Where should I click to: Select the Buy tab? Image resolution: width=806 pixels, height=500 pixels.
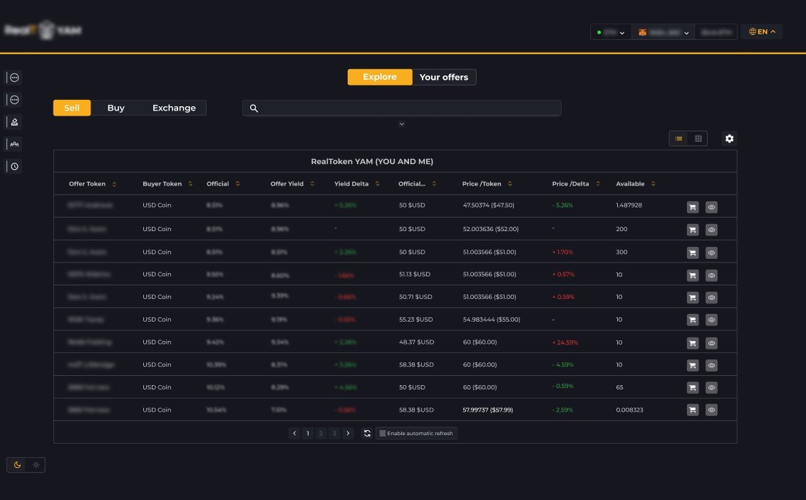tap(115, 108)
